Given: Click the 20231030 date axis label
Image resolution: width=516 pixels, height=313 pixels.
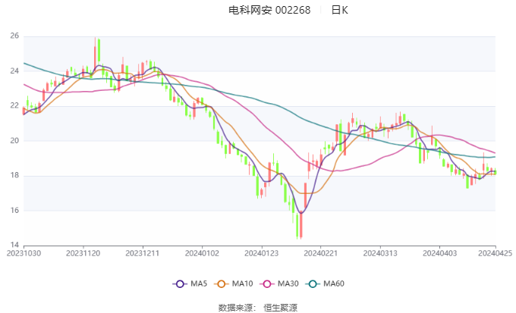Looking at the screenshot, I should [24, 255].
